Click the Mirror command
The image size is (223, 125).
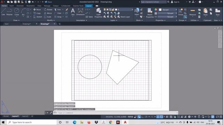48,13
